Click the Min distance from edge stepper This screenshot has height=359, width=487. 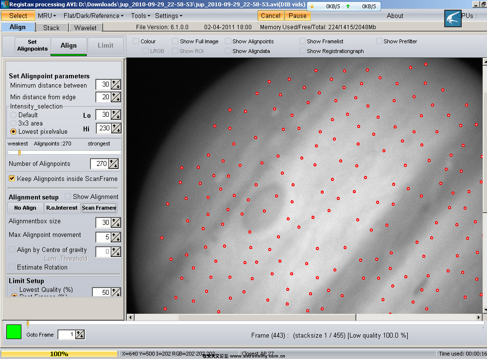(x=116, y=97)
